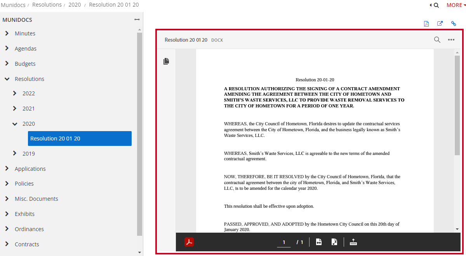Open the Contracts tree item label
This screenshot has height=256, width=466.
point(27,244)
